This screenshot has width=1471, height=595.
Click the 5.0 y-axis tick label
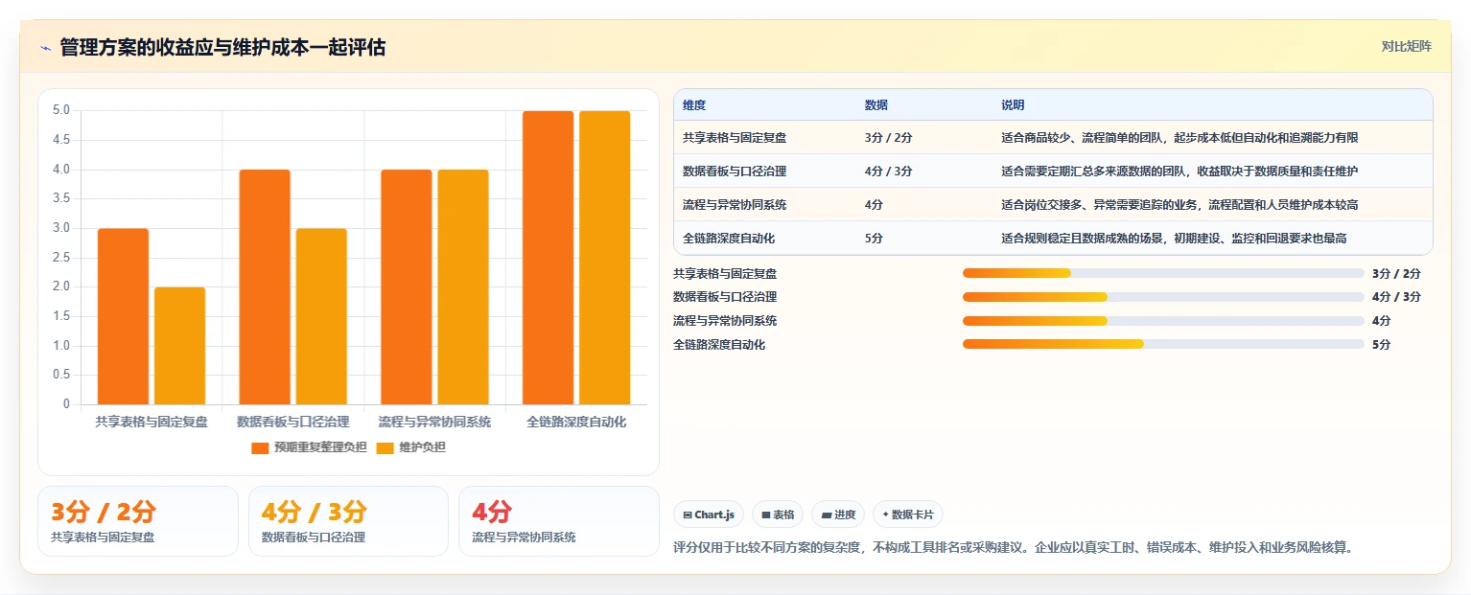pyautogui.click(x=61, y=110)
